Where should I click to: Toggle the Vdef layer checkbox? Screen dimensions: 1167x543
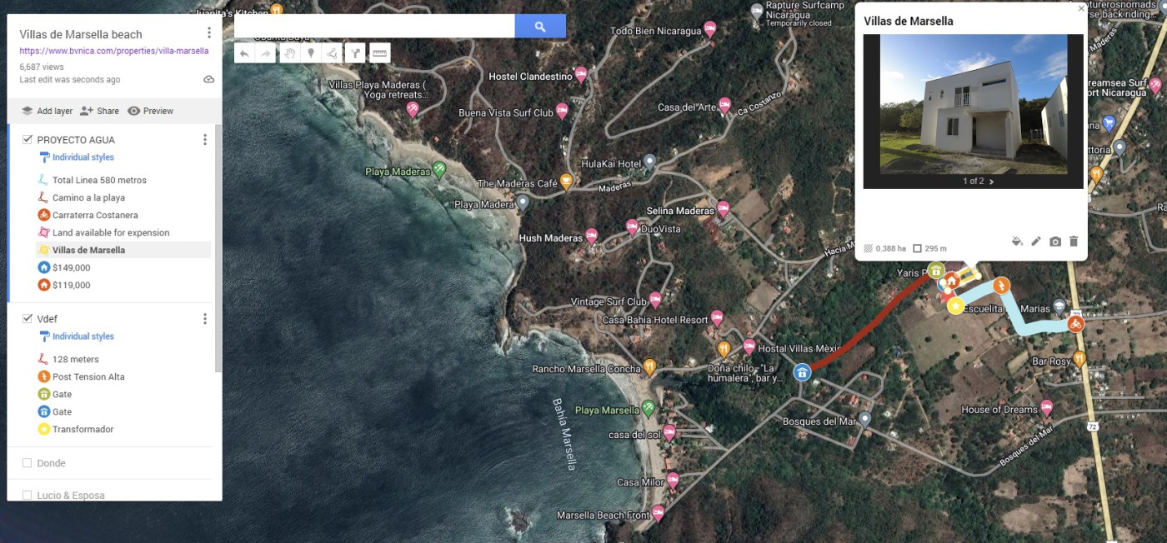point(28,319)
